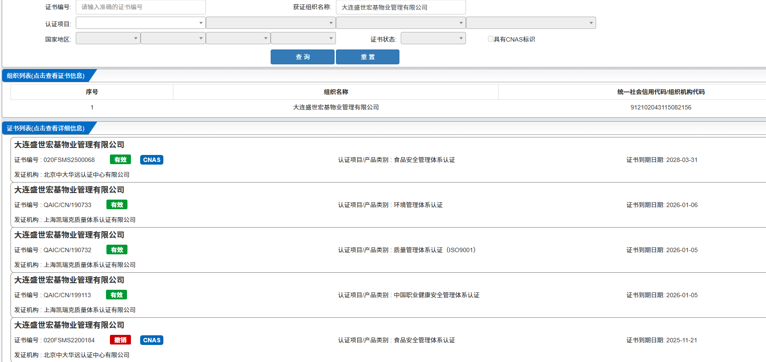Click expiry date 2026-01-06
766x362 pixels.
682,205
